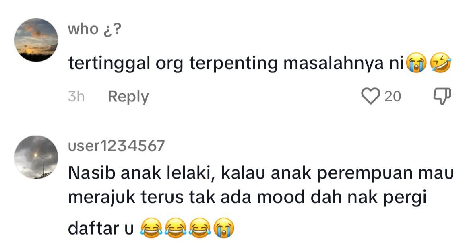Click the 3h timestamp
The height and width of the screenshot is (243, 471).
[x=76, y=97]
